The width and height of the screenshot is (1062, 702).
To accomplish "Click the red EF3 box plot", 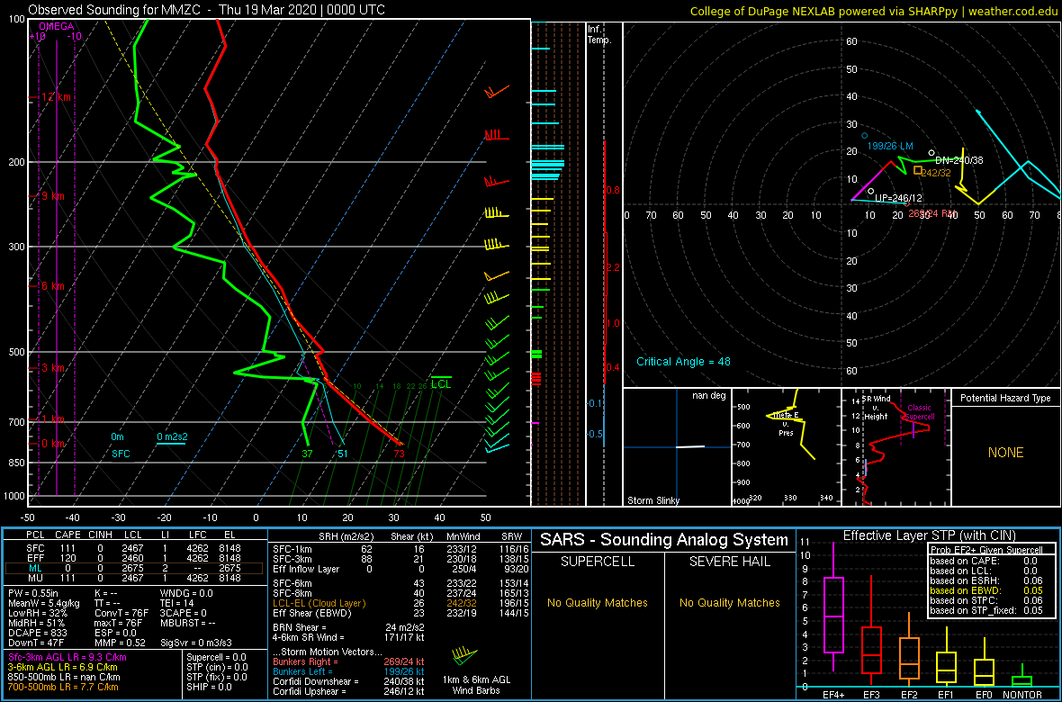I will click(871, 651).
